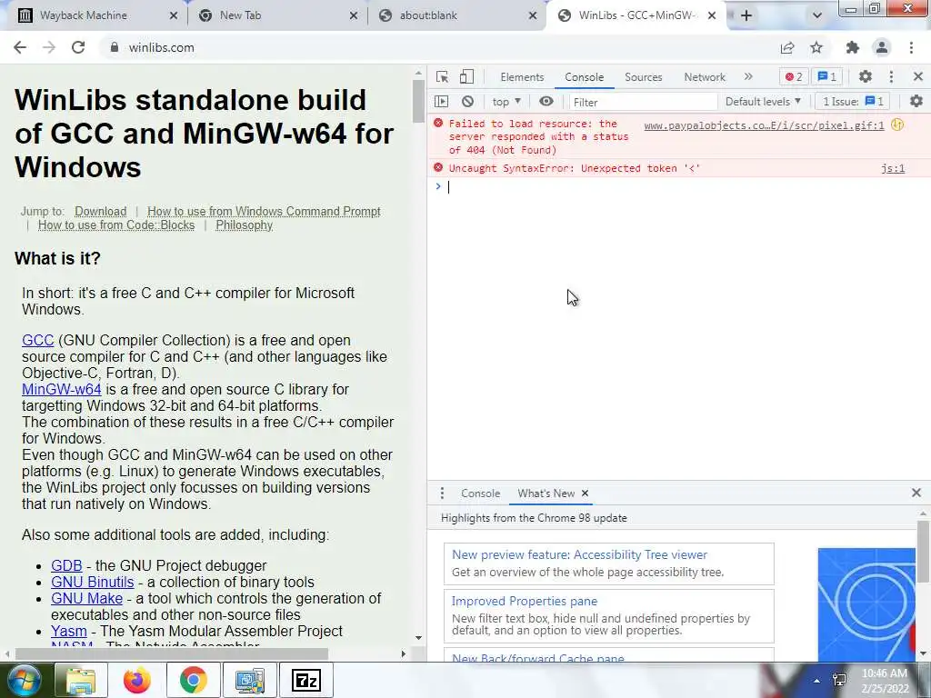Open the JavaScript context 'top' dropdown
931x698 pixels.
(x=506, y=102)
